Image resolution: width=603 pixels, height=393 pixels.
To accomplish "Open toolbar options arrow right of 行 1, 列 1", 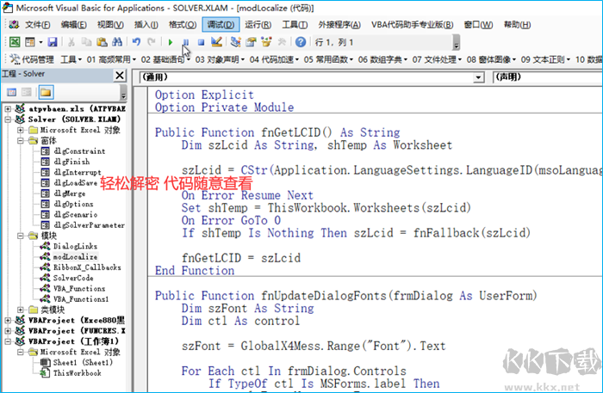I will 456,42.
